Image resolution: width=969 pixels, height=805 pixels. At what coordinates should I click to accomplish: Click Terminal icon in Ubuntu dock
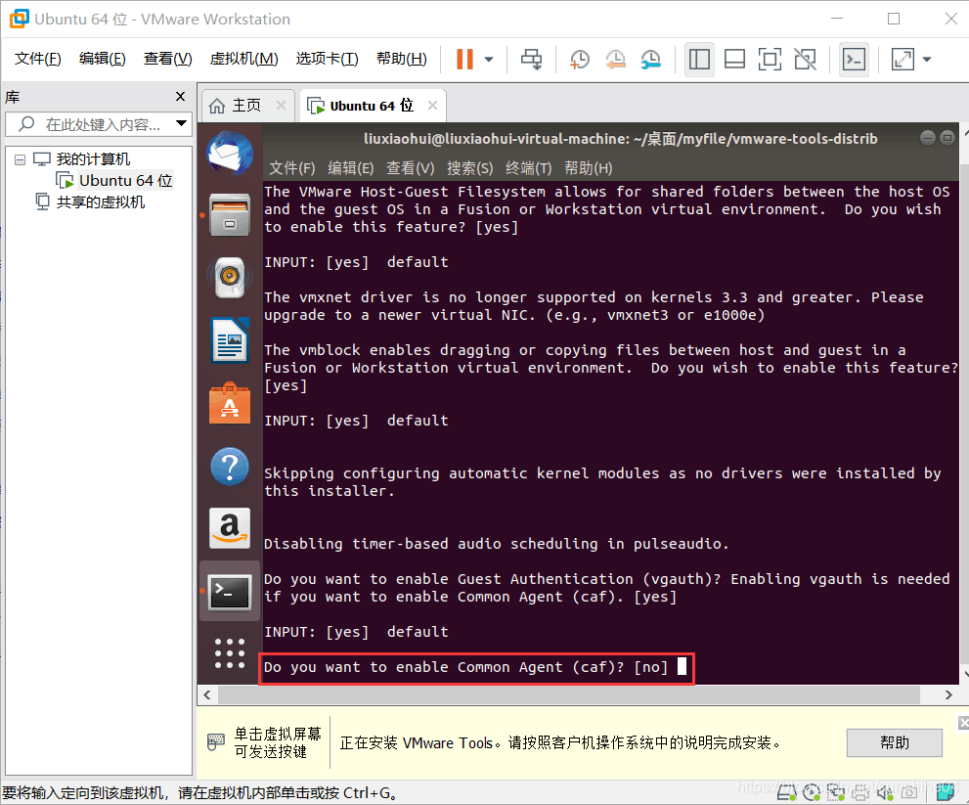coord(230,592)
